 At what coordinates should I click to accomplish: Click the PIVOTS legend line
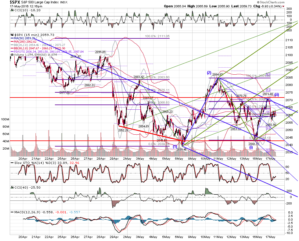(x=47, y=51)
